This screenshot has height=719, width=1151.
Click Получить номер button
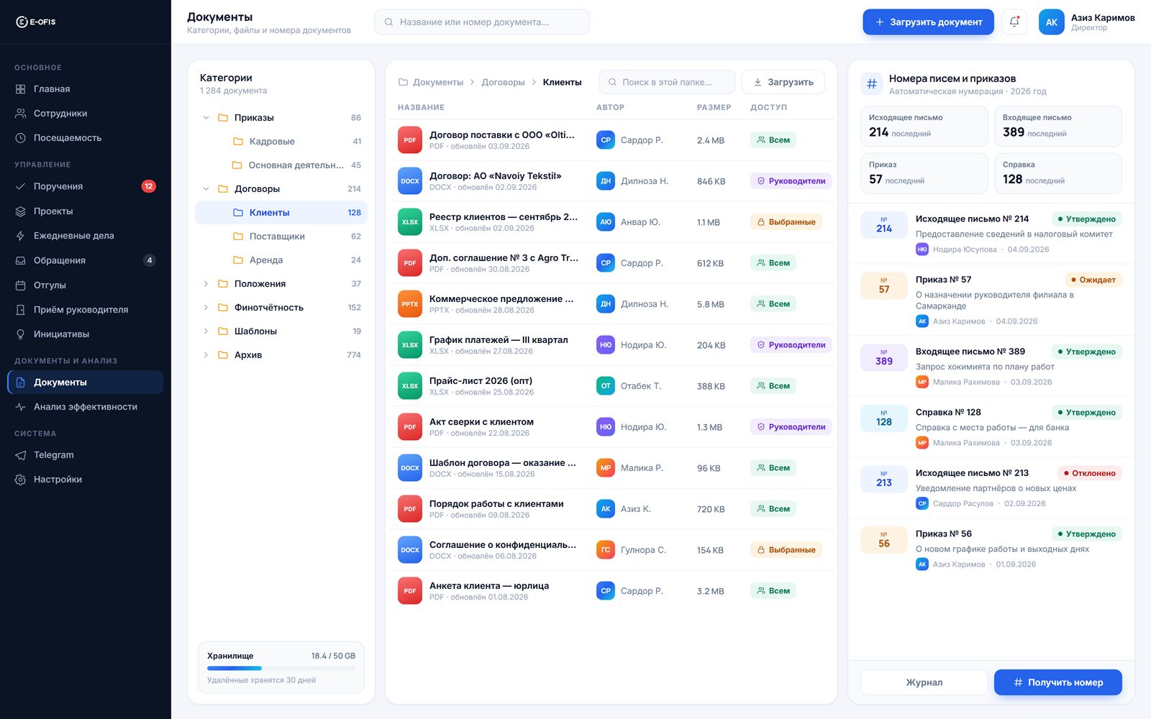point(1057,682)
